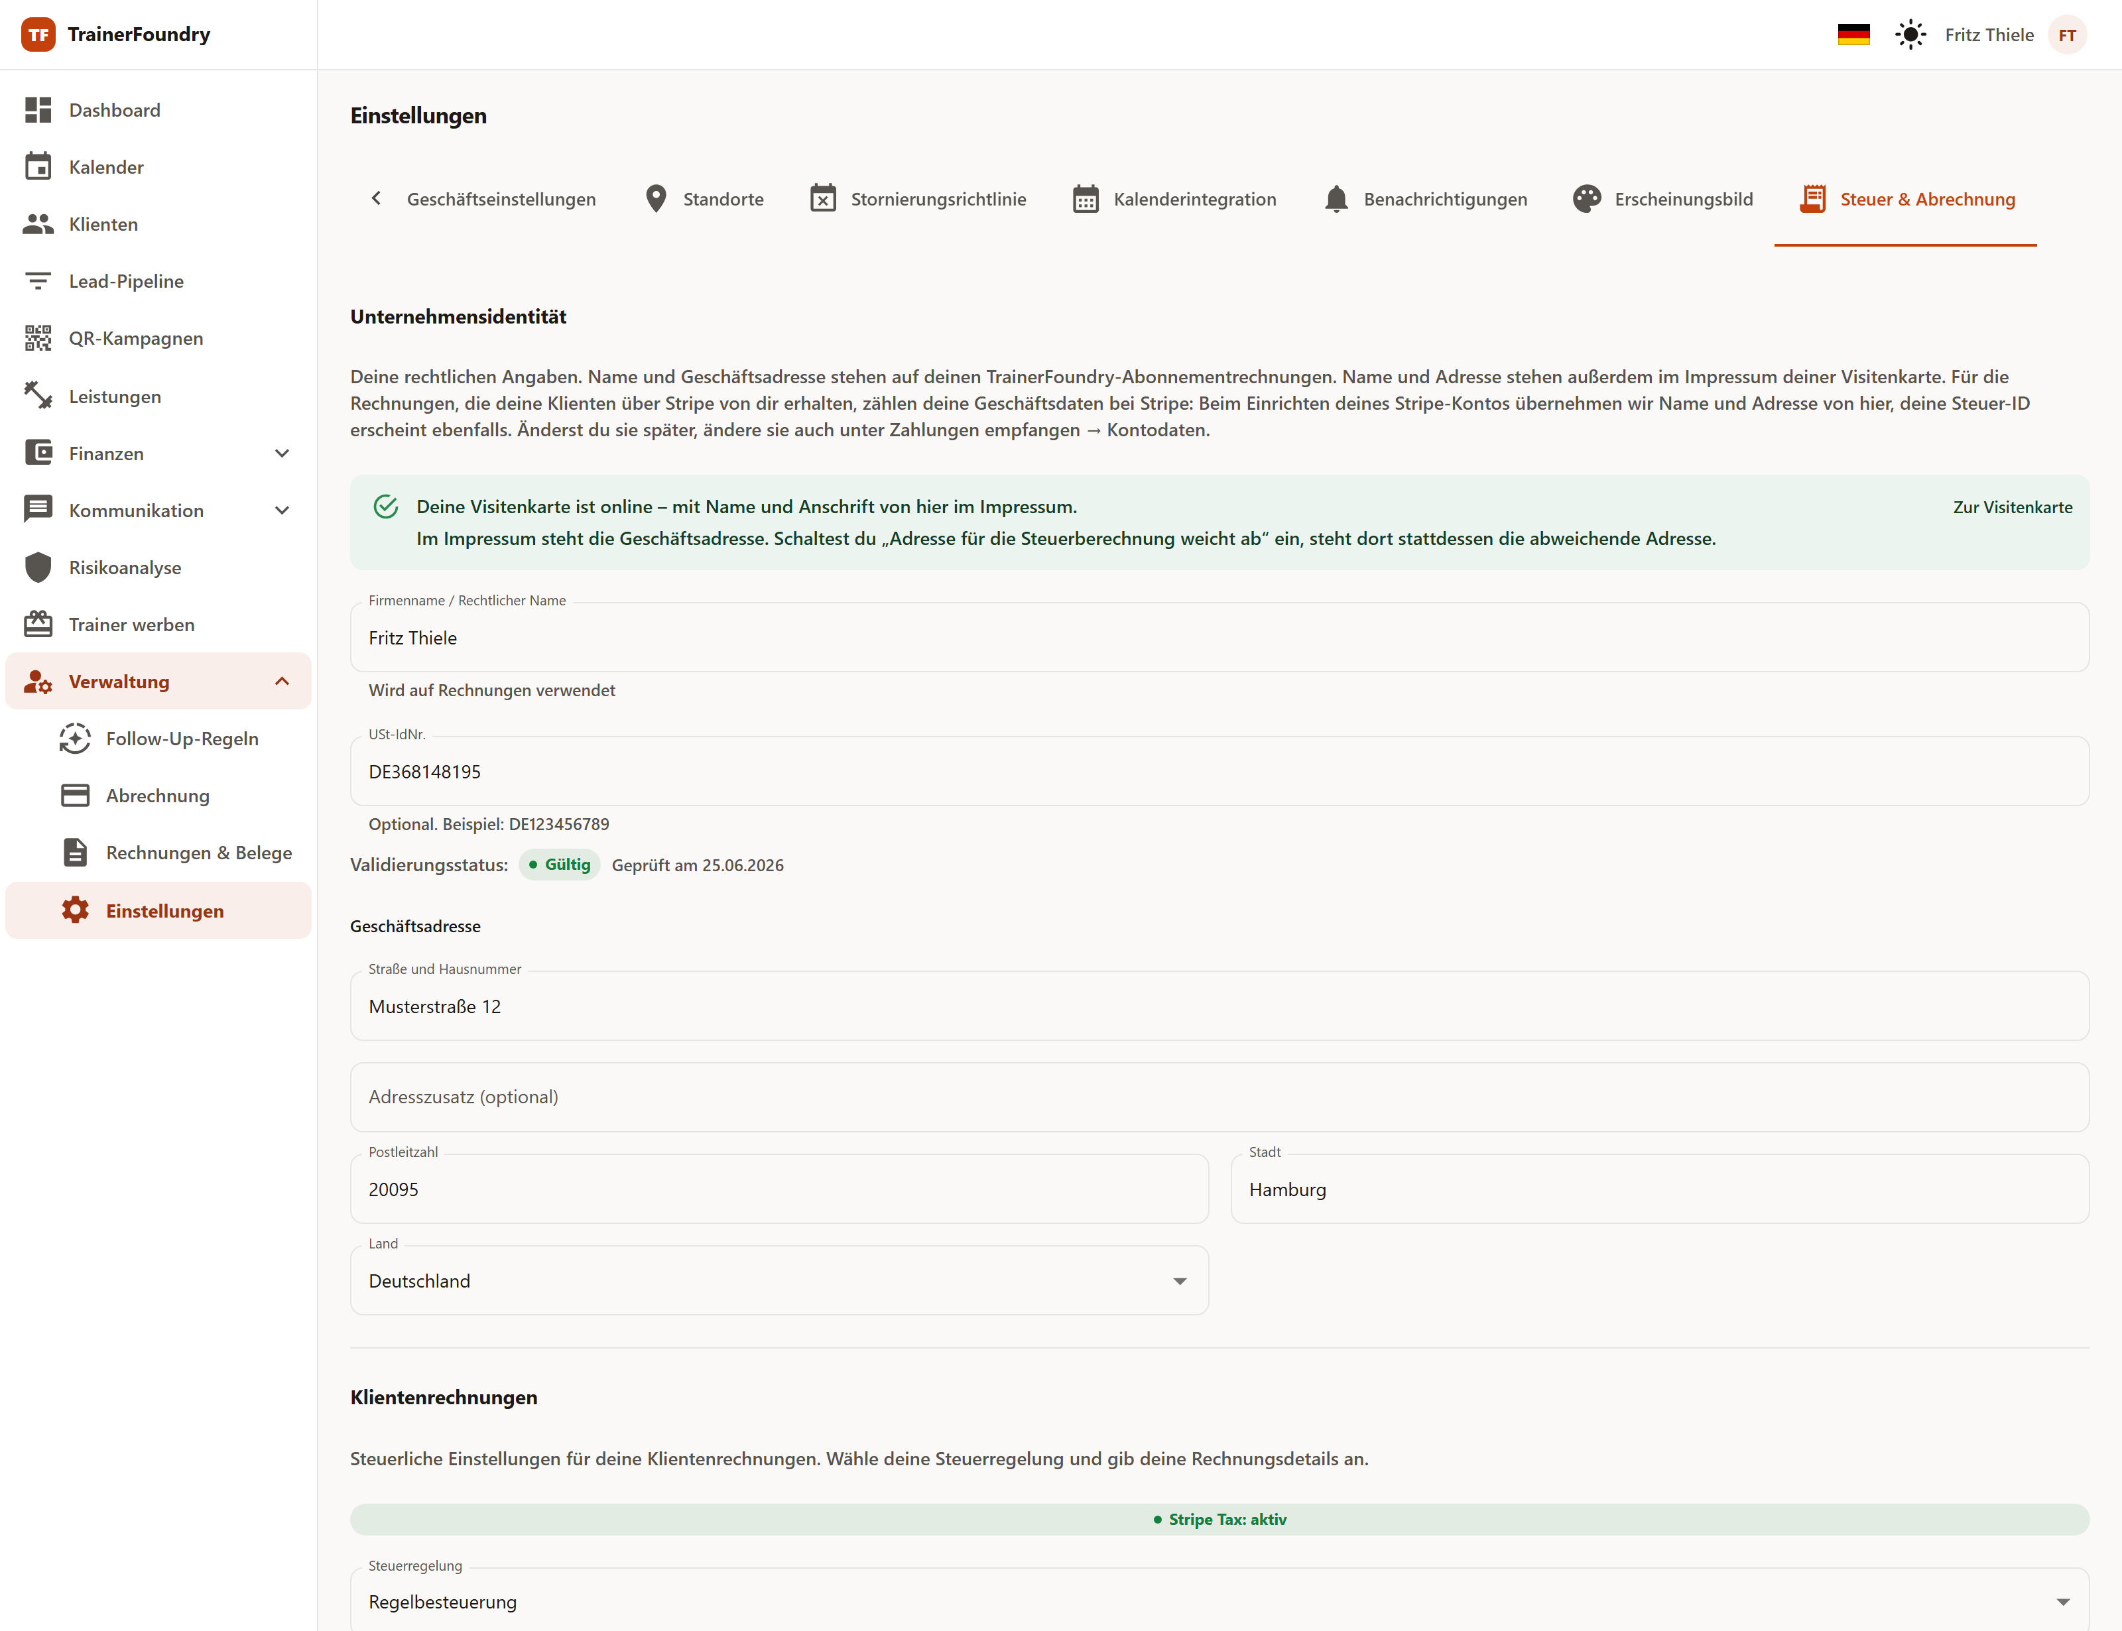Follow the Zur Visitenkarte link

[2013, 507]
